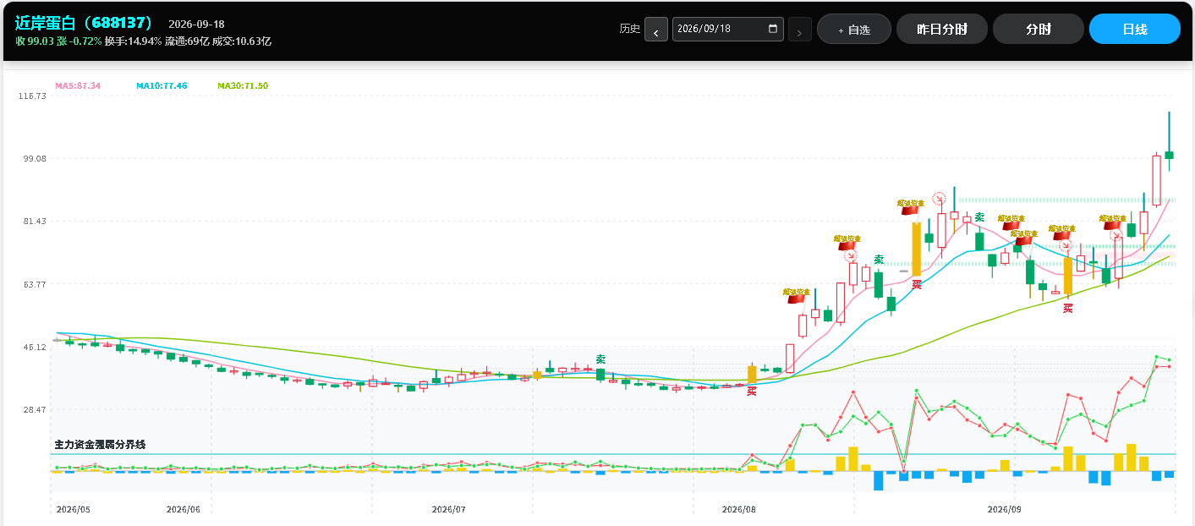The height and width of the screenshot is (526, 1195).
Task: Click the 历史 label
Action: [630, 29]
